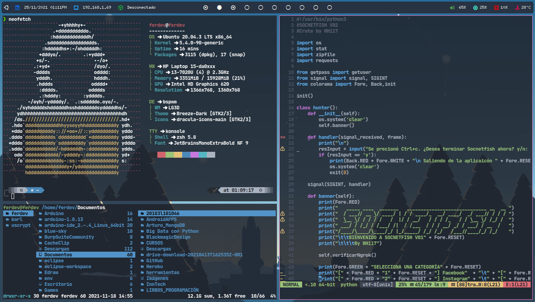This screenshot has height=302, width=535.
Task: Click the NORMAL mode indicator in vim statusline
Action: point(290,284)
